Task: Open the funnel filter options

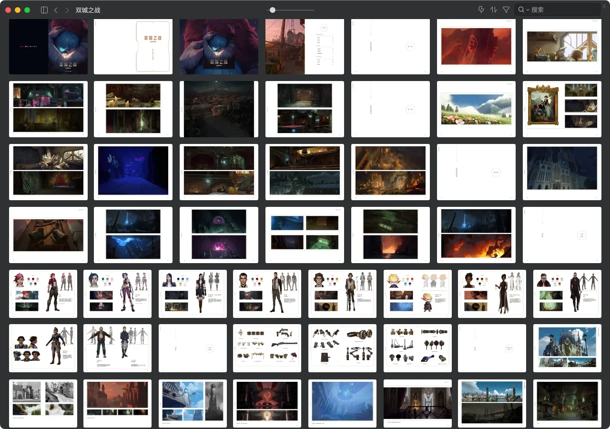Action: (506, 10)
